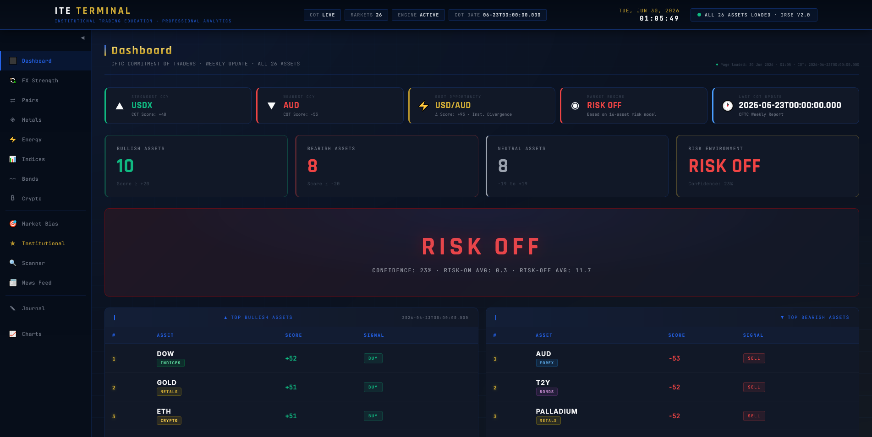Open the Neutral Assets card
Screen dimensions: 872x437
[x=577, y=166]
